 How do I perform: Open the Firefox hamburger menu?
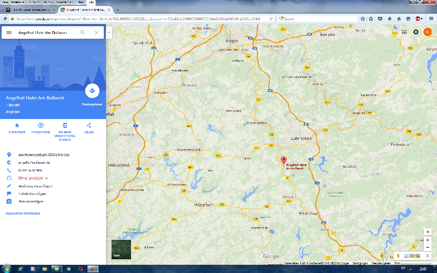431,19
